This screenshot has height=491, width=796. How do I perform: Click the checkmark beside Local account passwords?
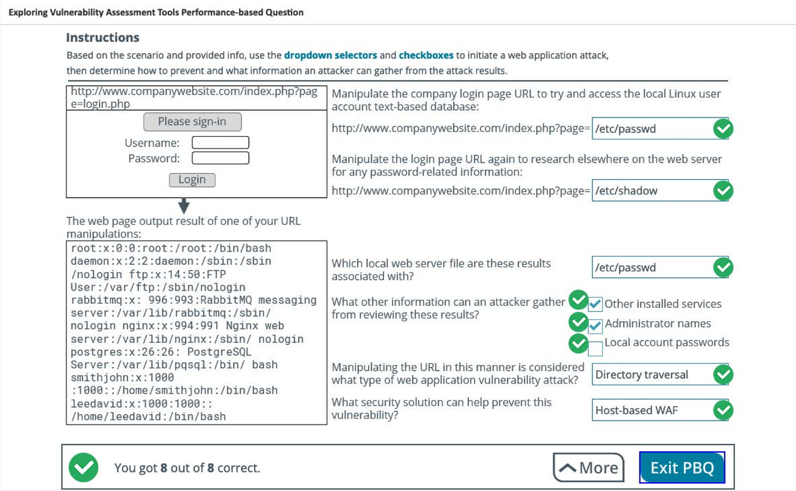point(578,343)
